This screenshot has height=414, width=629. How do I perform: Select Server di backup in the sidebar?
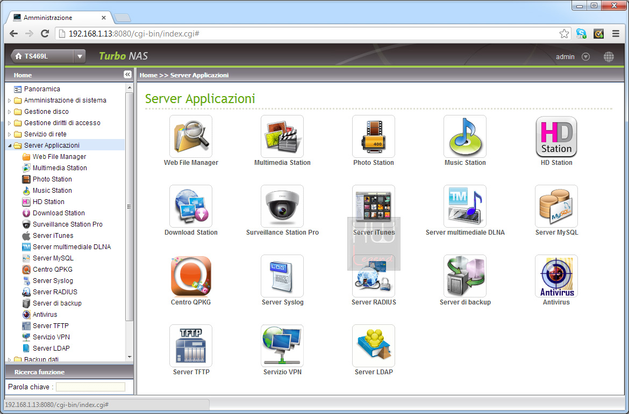(x=57, y=303)
